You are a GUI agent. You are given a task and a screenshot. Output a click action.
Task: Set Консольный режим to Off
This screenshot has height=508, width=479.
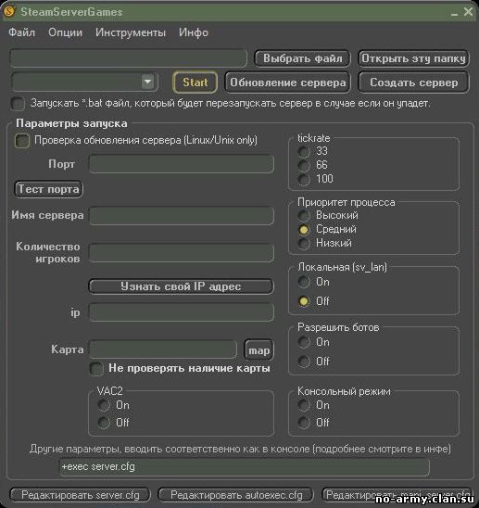[304, 423]
